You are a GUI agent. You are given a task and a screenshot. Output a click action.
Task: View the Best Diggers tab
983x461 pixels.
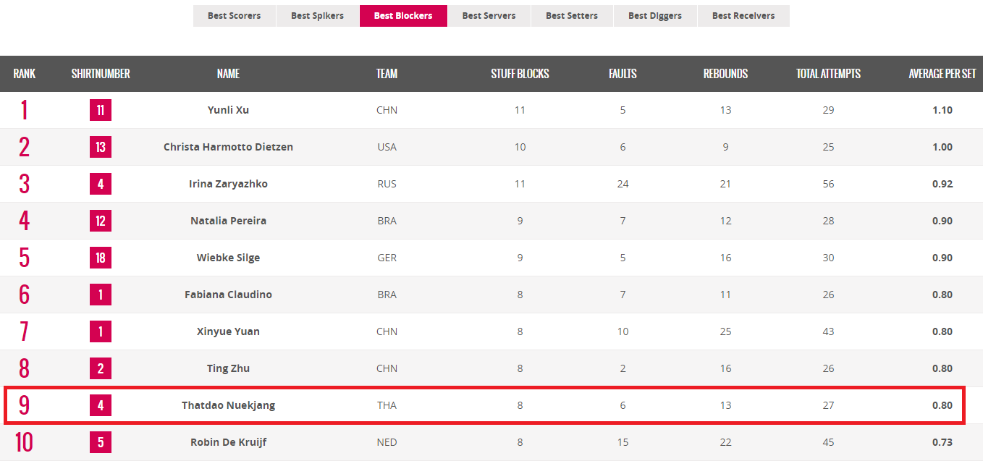click(x=655, y=16)
